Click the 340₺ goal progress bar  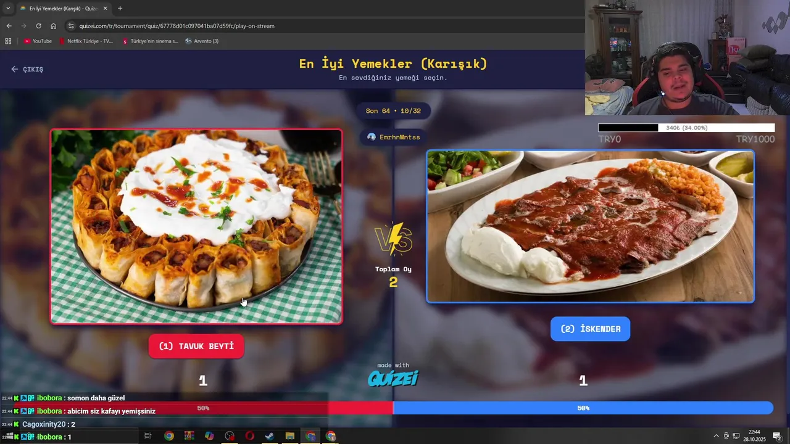coord(686,128)
